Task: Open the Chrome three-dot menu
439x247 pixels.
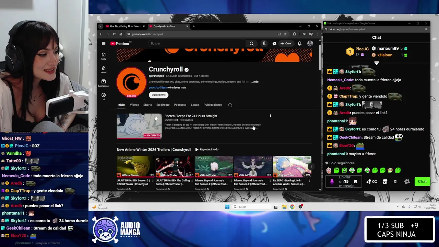Action: pos(317,34)
